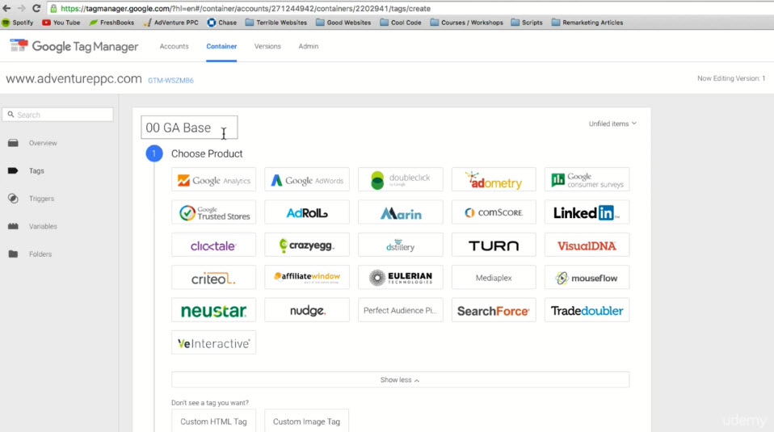
Task: Select the Google Analytics product tile
Action: [x=214, y=180]
